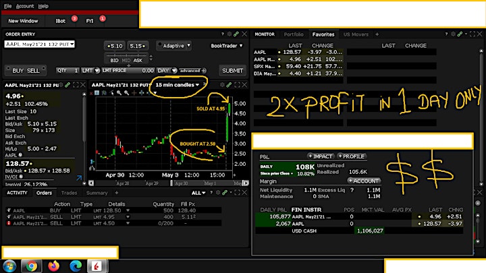The width and height of the screenshot is (486, 273).
Task: Click the SUBMIT button
Action: coord(232,71)
